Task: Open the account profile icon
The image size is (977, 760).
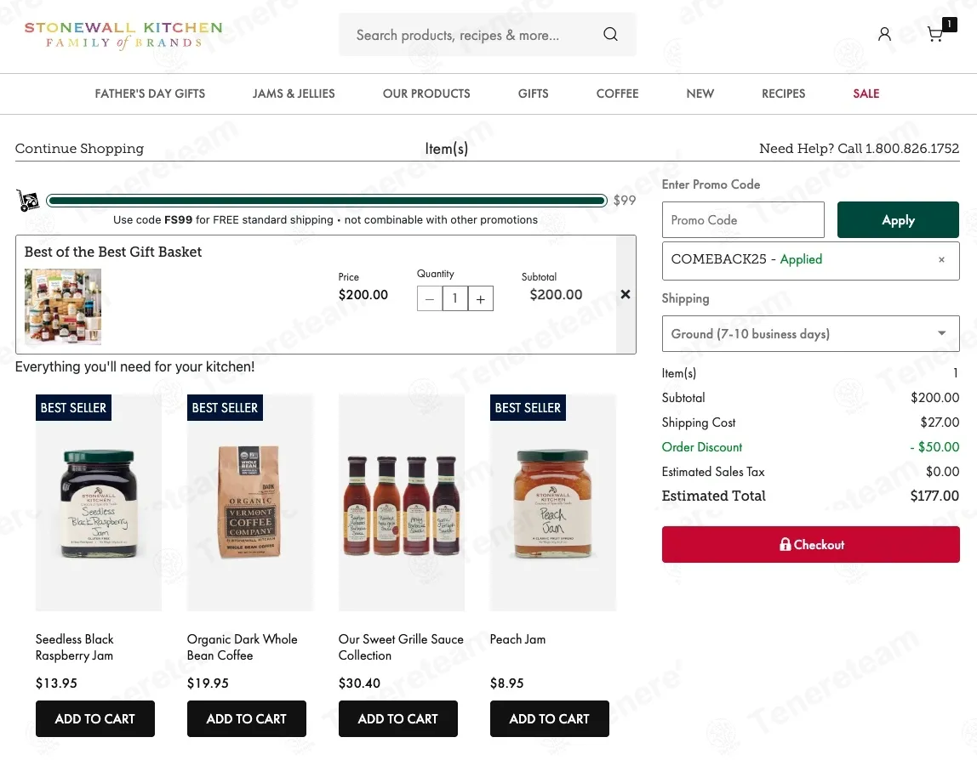Action: 884,34
